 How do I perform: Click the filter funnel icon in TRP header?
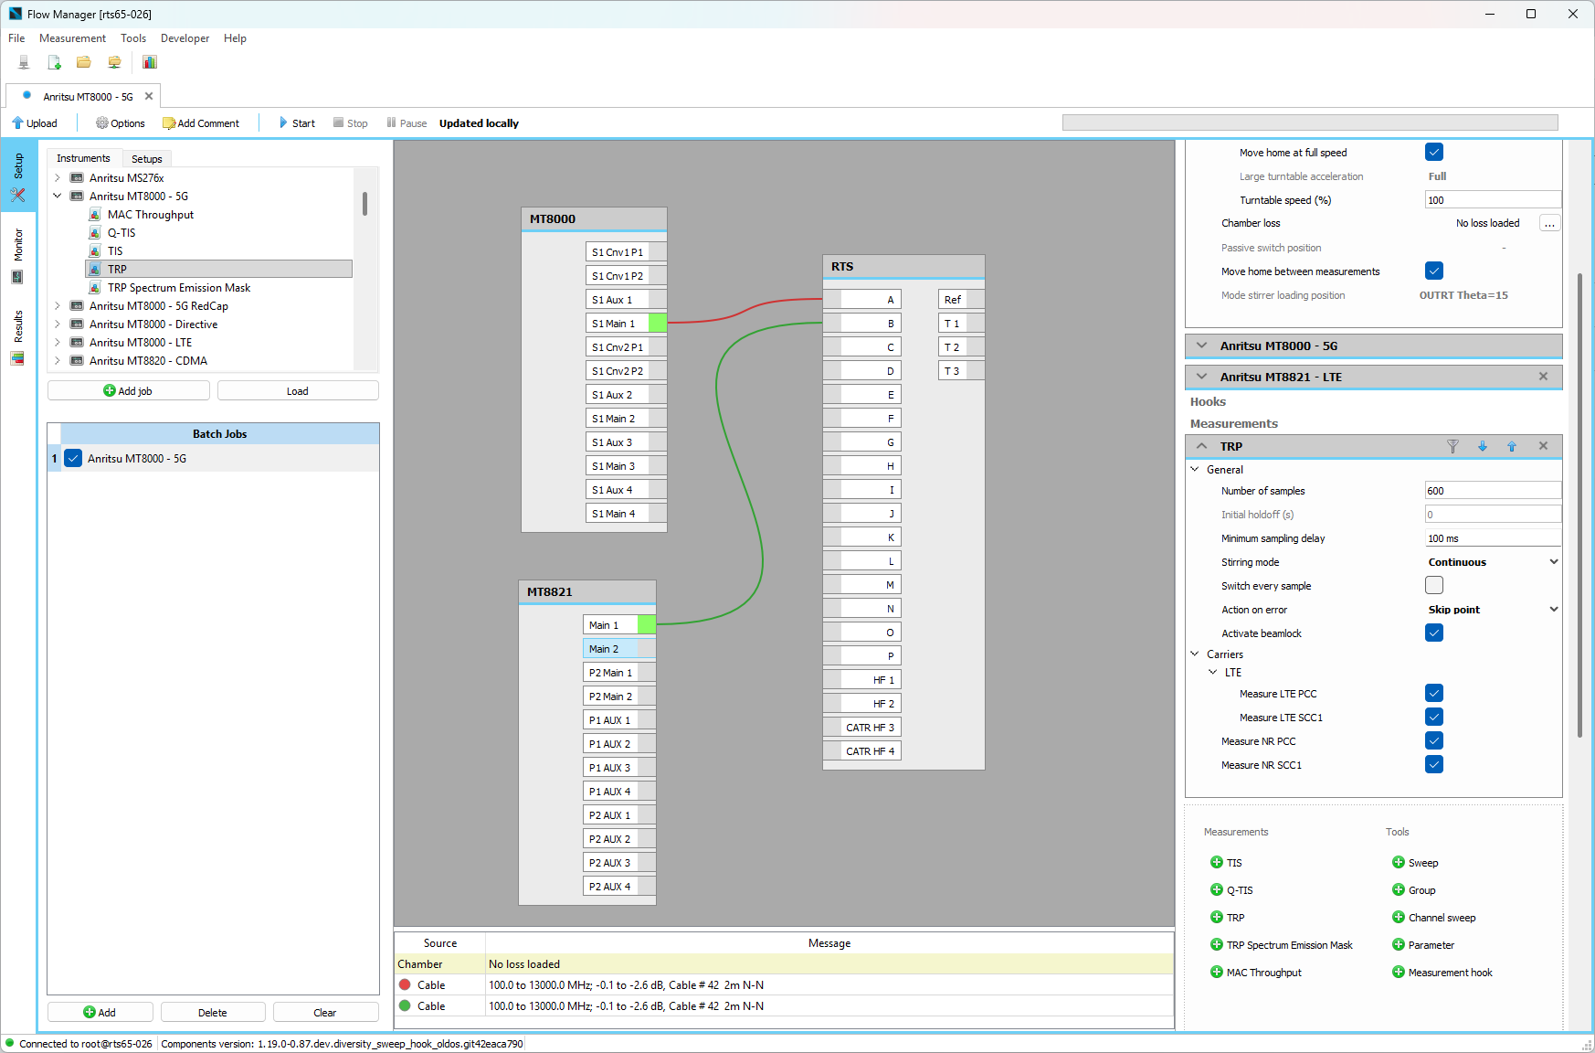click(x=1452, y=446)
